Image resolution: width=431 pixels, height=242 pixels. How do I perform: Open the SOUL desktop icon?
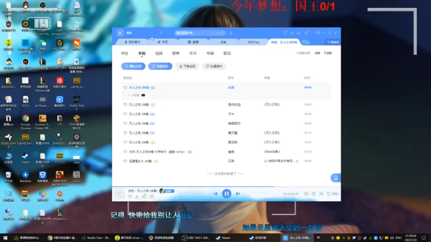pos(26,102)
